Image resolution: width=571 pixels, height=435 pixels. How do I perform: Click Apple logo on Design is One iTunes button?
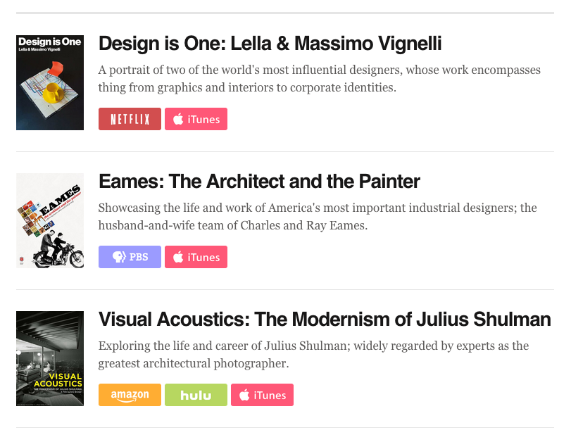coord(178,119)
